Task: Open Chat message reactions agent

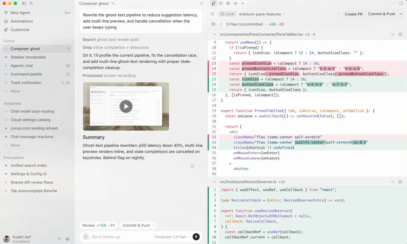Action: [37, 137]
